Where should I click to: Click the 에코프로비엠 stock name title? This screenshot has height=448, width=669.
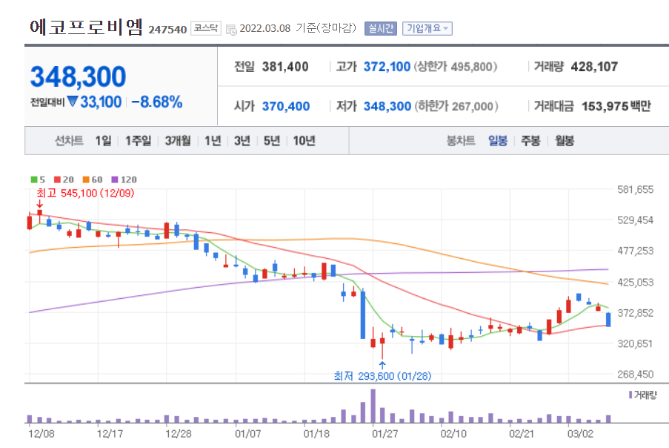pos(86,27)
